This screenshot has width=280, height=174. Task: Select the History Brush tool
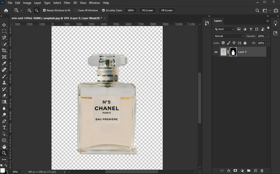coord(4,89)
